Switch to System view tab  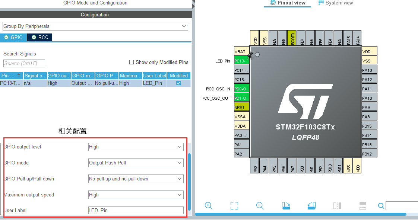pyautogui.click(x=336, y=3)
